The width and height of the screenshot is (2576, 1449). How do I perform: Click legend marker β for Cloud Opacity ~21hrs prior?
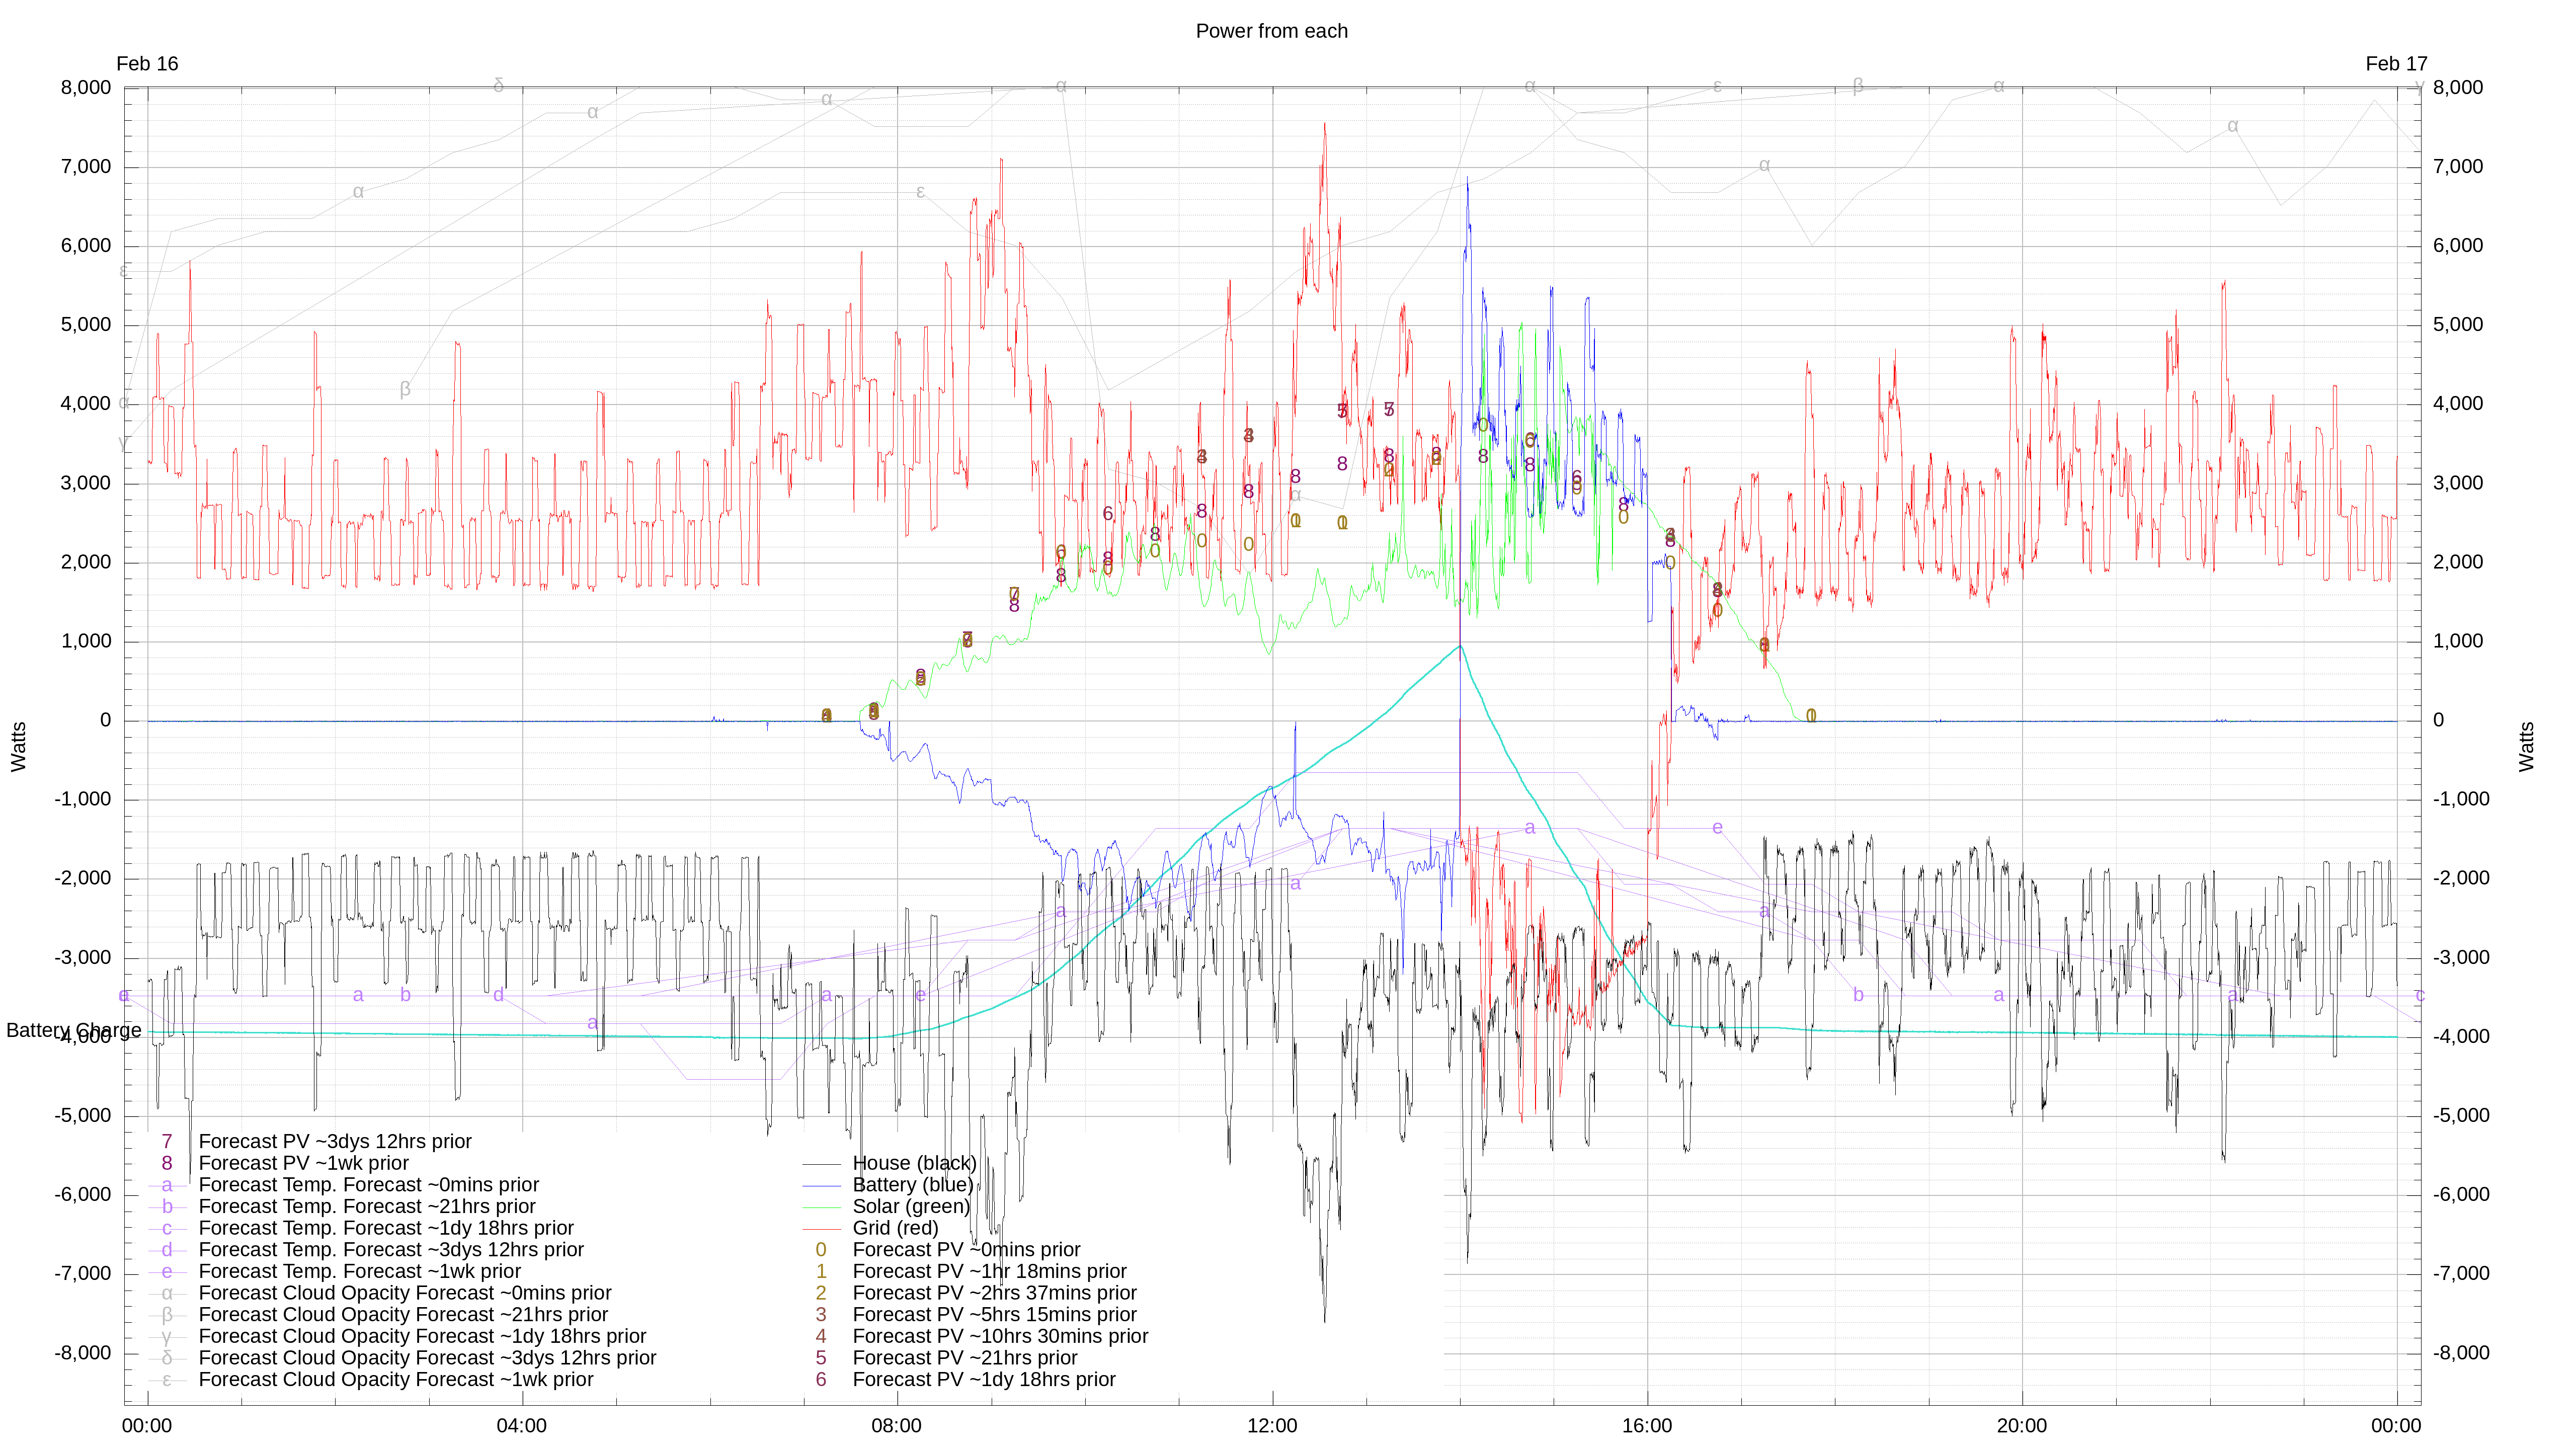pyautogui.click(x=167, y=1315)
